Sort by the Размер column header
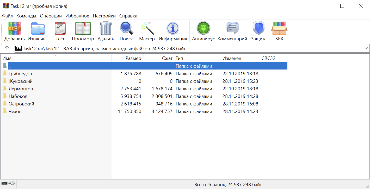Viewport: 370px width, 189px height. pyautogui.click(x=127, y=58)
